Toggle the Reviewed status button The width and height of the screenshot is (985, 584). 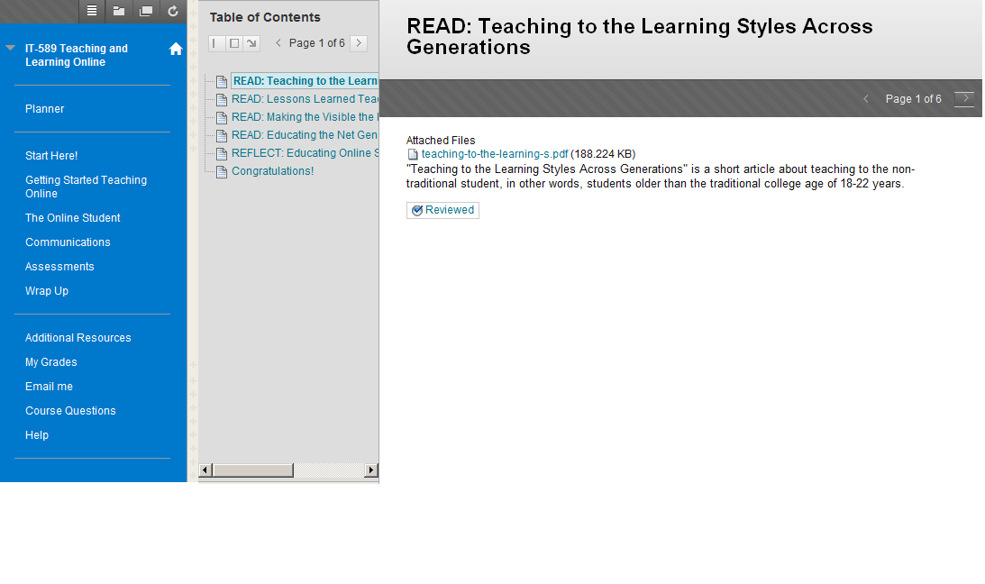pos(442,210)
